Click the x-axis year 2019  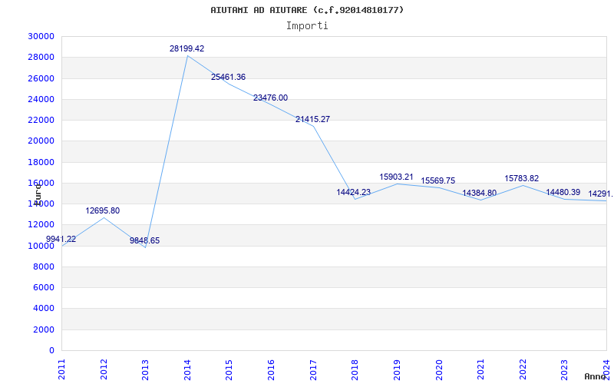click(x=397, y=369)
